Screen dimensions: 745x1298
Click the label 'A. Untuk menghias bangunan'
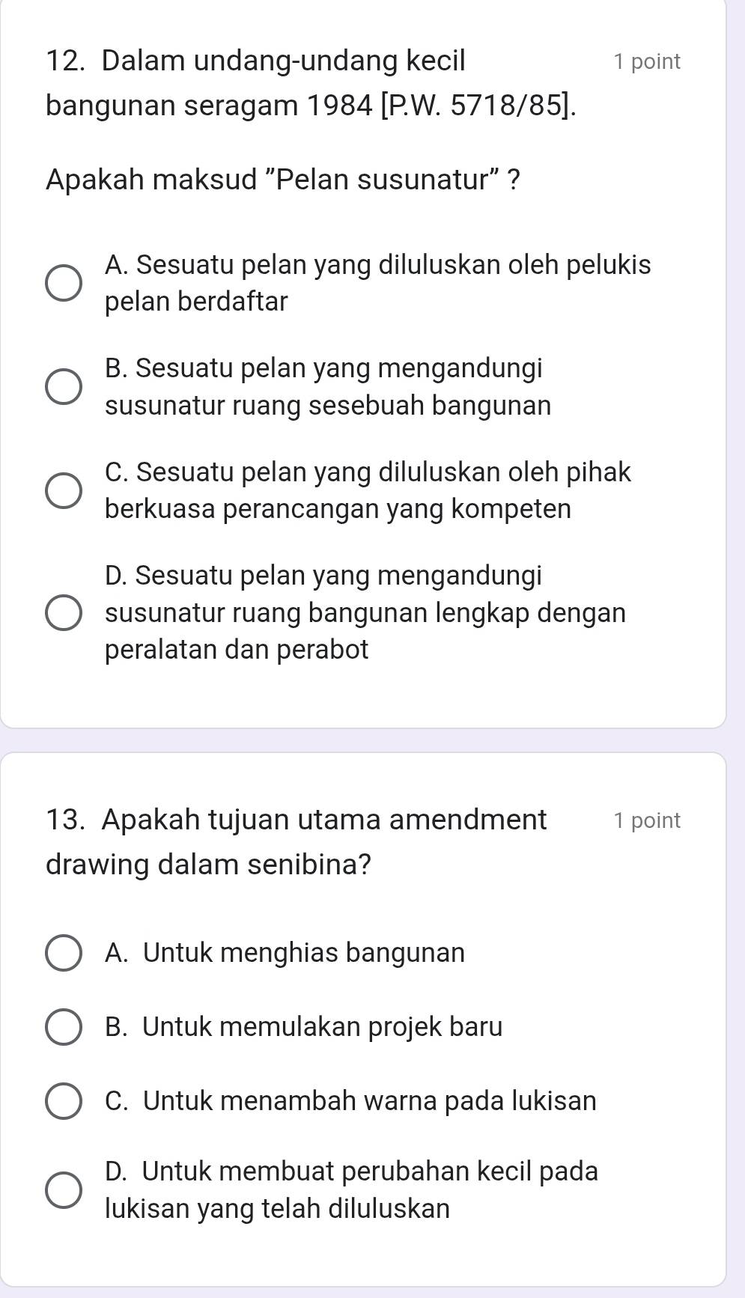tap(285, 953)
